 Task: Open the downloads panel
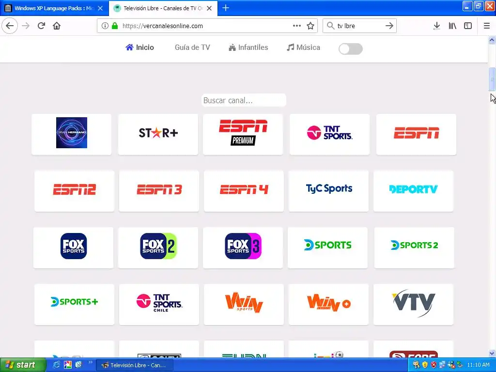(437, 26)
